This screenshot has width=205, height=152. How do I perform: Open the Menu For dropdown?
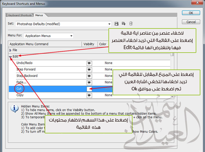(71, 36)
